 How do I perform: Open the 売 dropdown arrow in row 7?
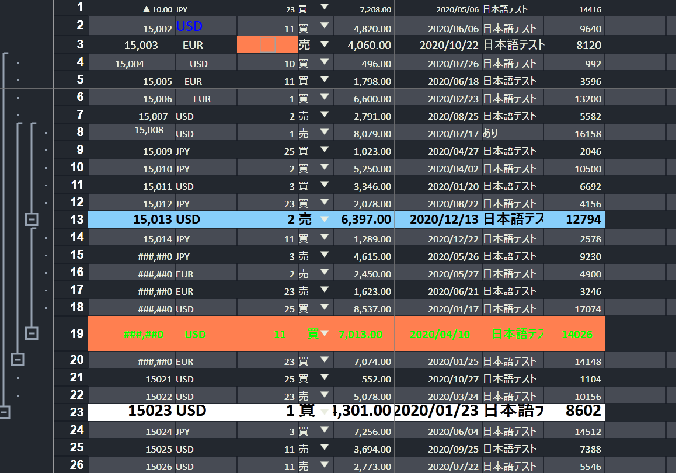325,116
